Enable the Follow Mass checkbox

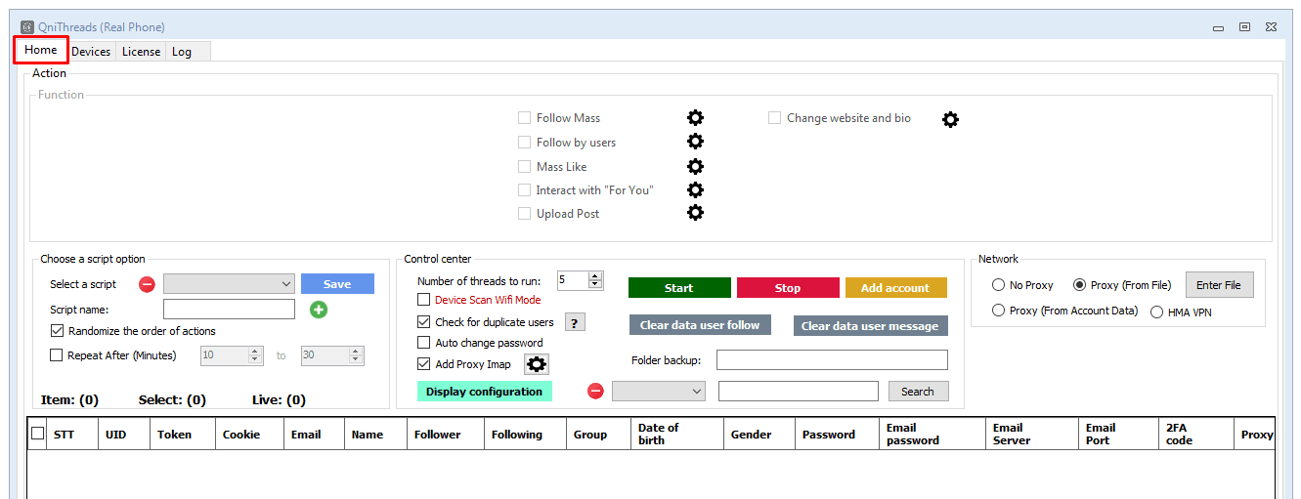pyautogui.click(x=525, y=118)
